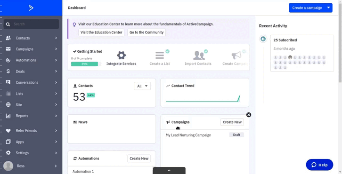Click the contacts count 53
Image resolution: width=342 pixels, height=174 pixels.
(x=79, y=97)
